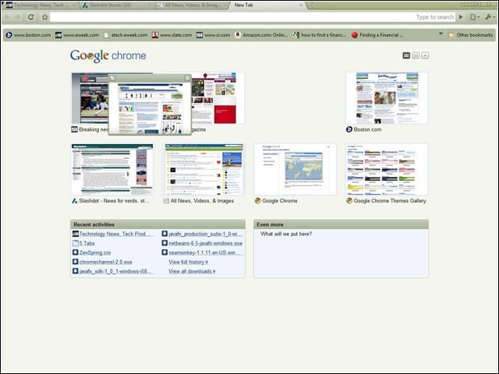
Task: Pin the dragged thumbnail using its pin icon
Action: [x=112, y=78]
